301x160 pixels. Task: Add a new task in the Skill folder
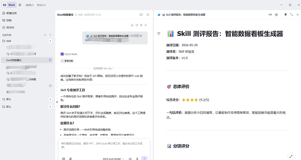50,41
